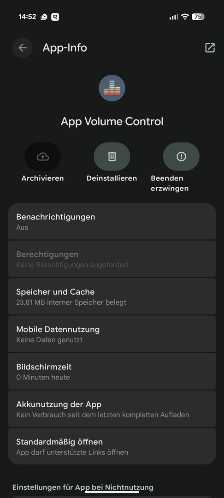224x498 pixels.
Task: Tap the App Volume Control title
Action: click(x=112, y=121)
